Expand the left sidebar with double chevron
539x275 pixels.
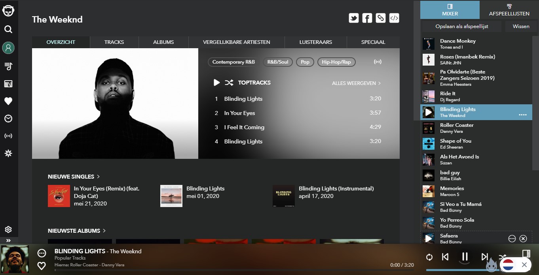pos(8,240)
